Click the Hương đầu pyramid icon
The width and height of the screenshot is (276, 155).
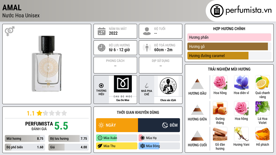(197, 84)
